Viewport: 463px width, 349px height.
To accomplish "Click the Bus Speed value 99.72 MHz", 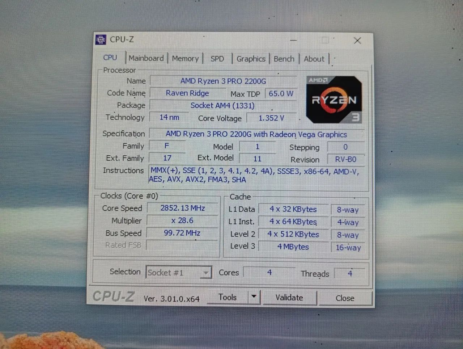I will [x=182, y=233].
